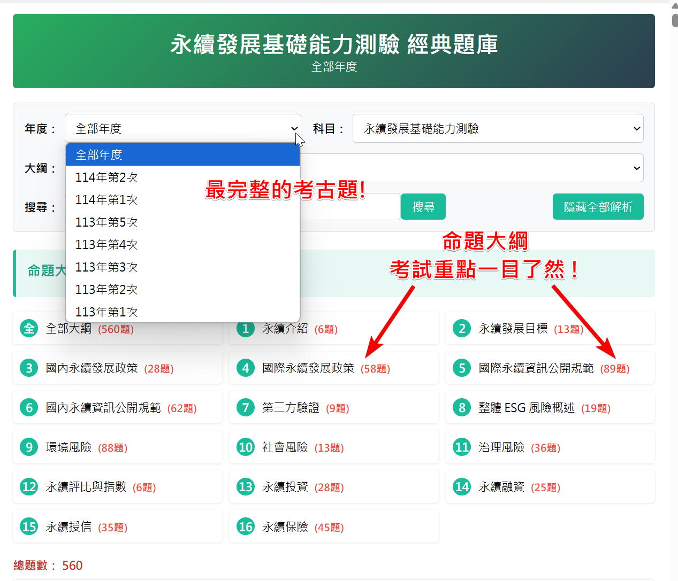
Task: Click the number 10 circle badge
Action: [x=246, y=447]
